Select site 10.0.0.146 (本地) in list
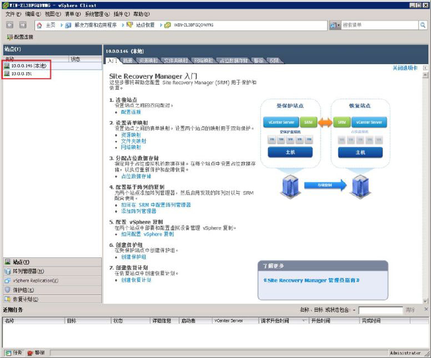 pos(52,66)
